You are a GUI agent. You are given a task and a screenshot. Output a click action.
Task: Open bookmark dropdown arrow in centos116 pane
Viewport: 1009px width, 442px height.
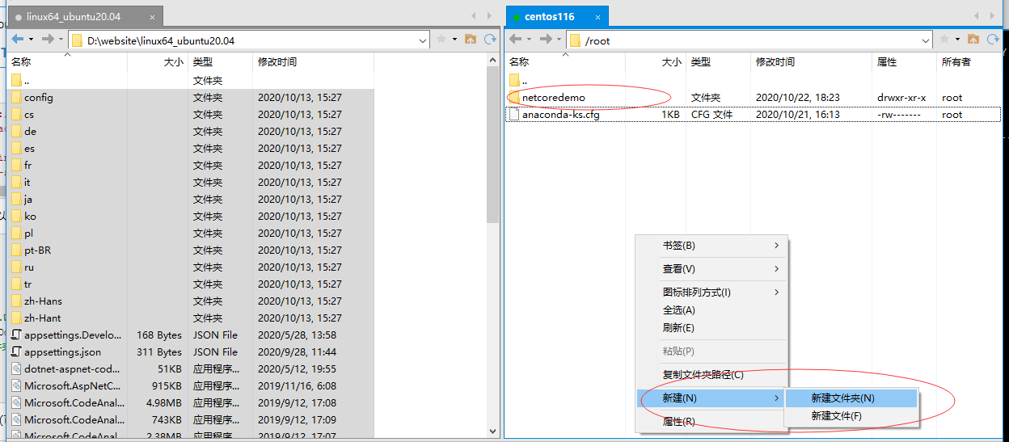957,39
